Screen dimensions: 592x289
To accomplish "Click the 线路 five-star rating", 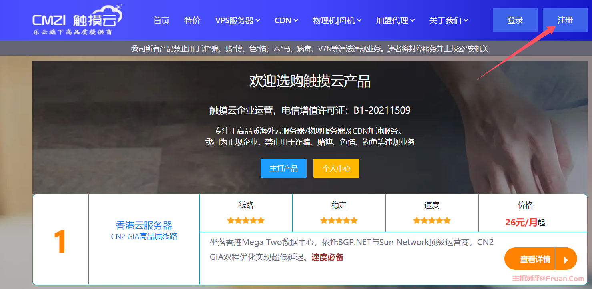I will tap(246, 220).
